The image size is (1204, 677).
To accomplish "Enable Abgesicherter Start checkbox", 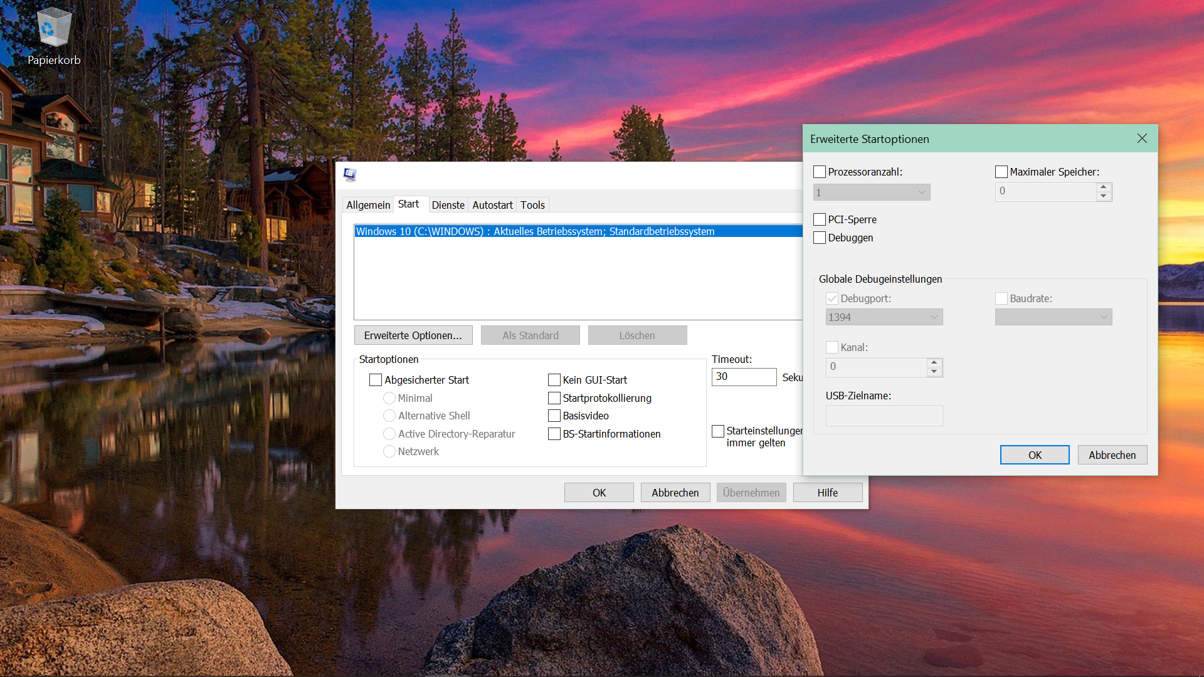I will 376,380.
